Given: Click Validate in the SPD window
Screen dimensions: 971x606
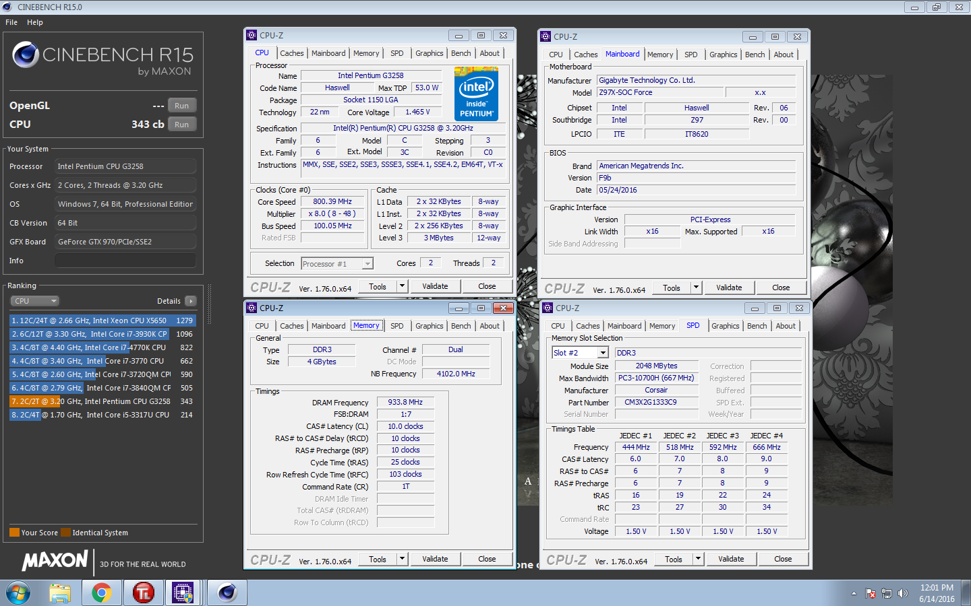Looking at the screenshot, I should pos(731,559).
